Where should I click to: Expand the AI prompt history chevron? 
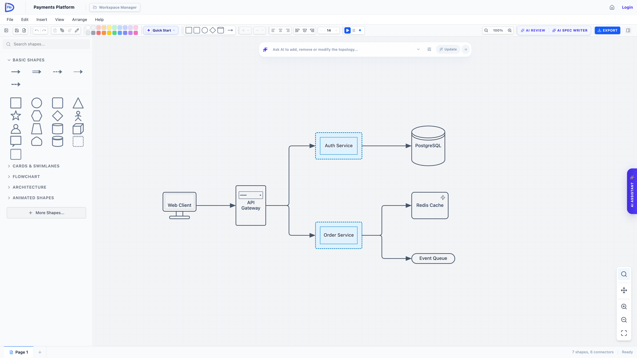point(418,49)
